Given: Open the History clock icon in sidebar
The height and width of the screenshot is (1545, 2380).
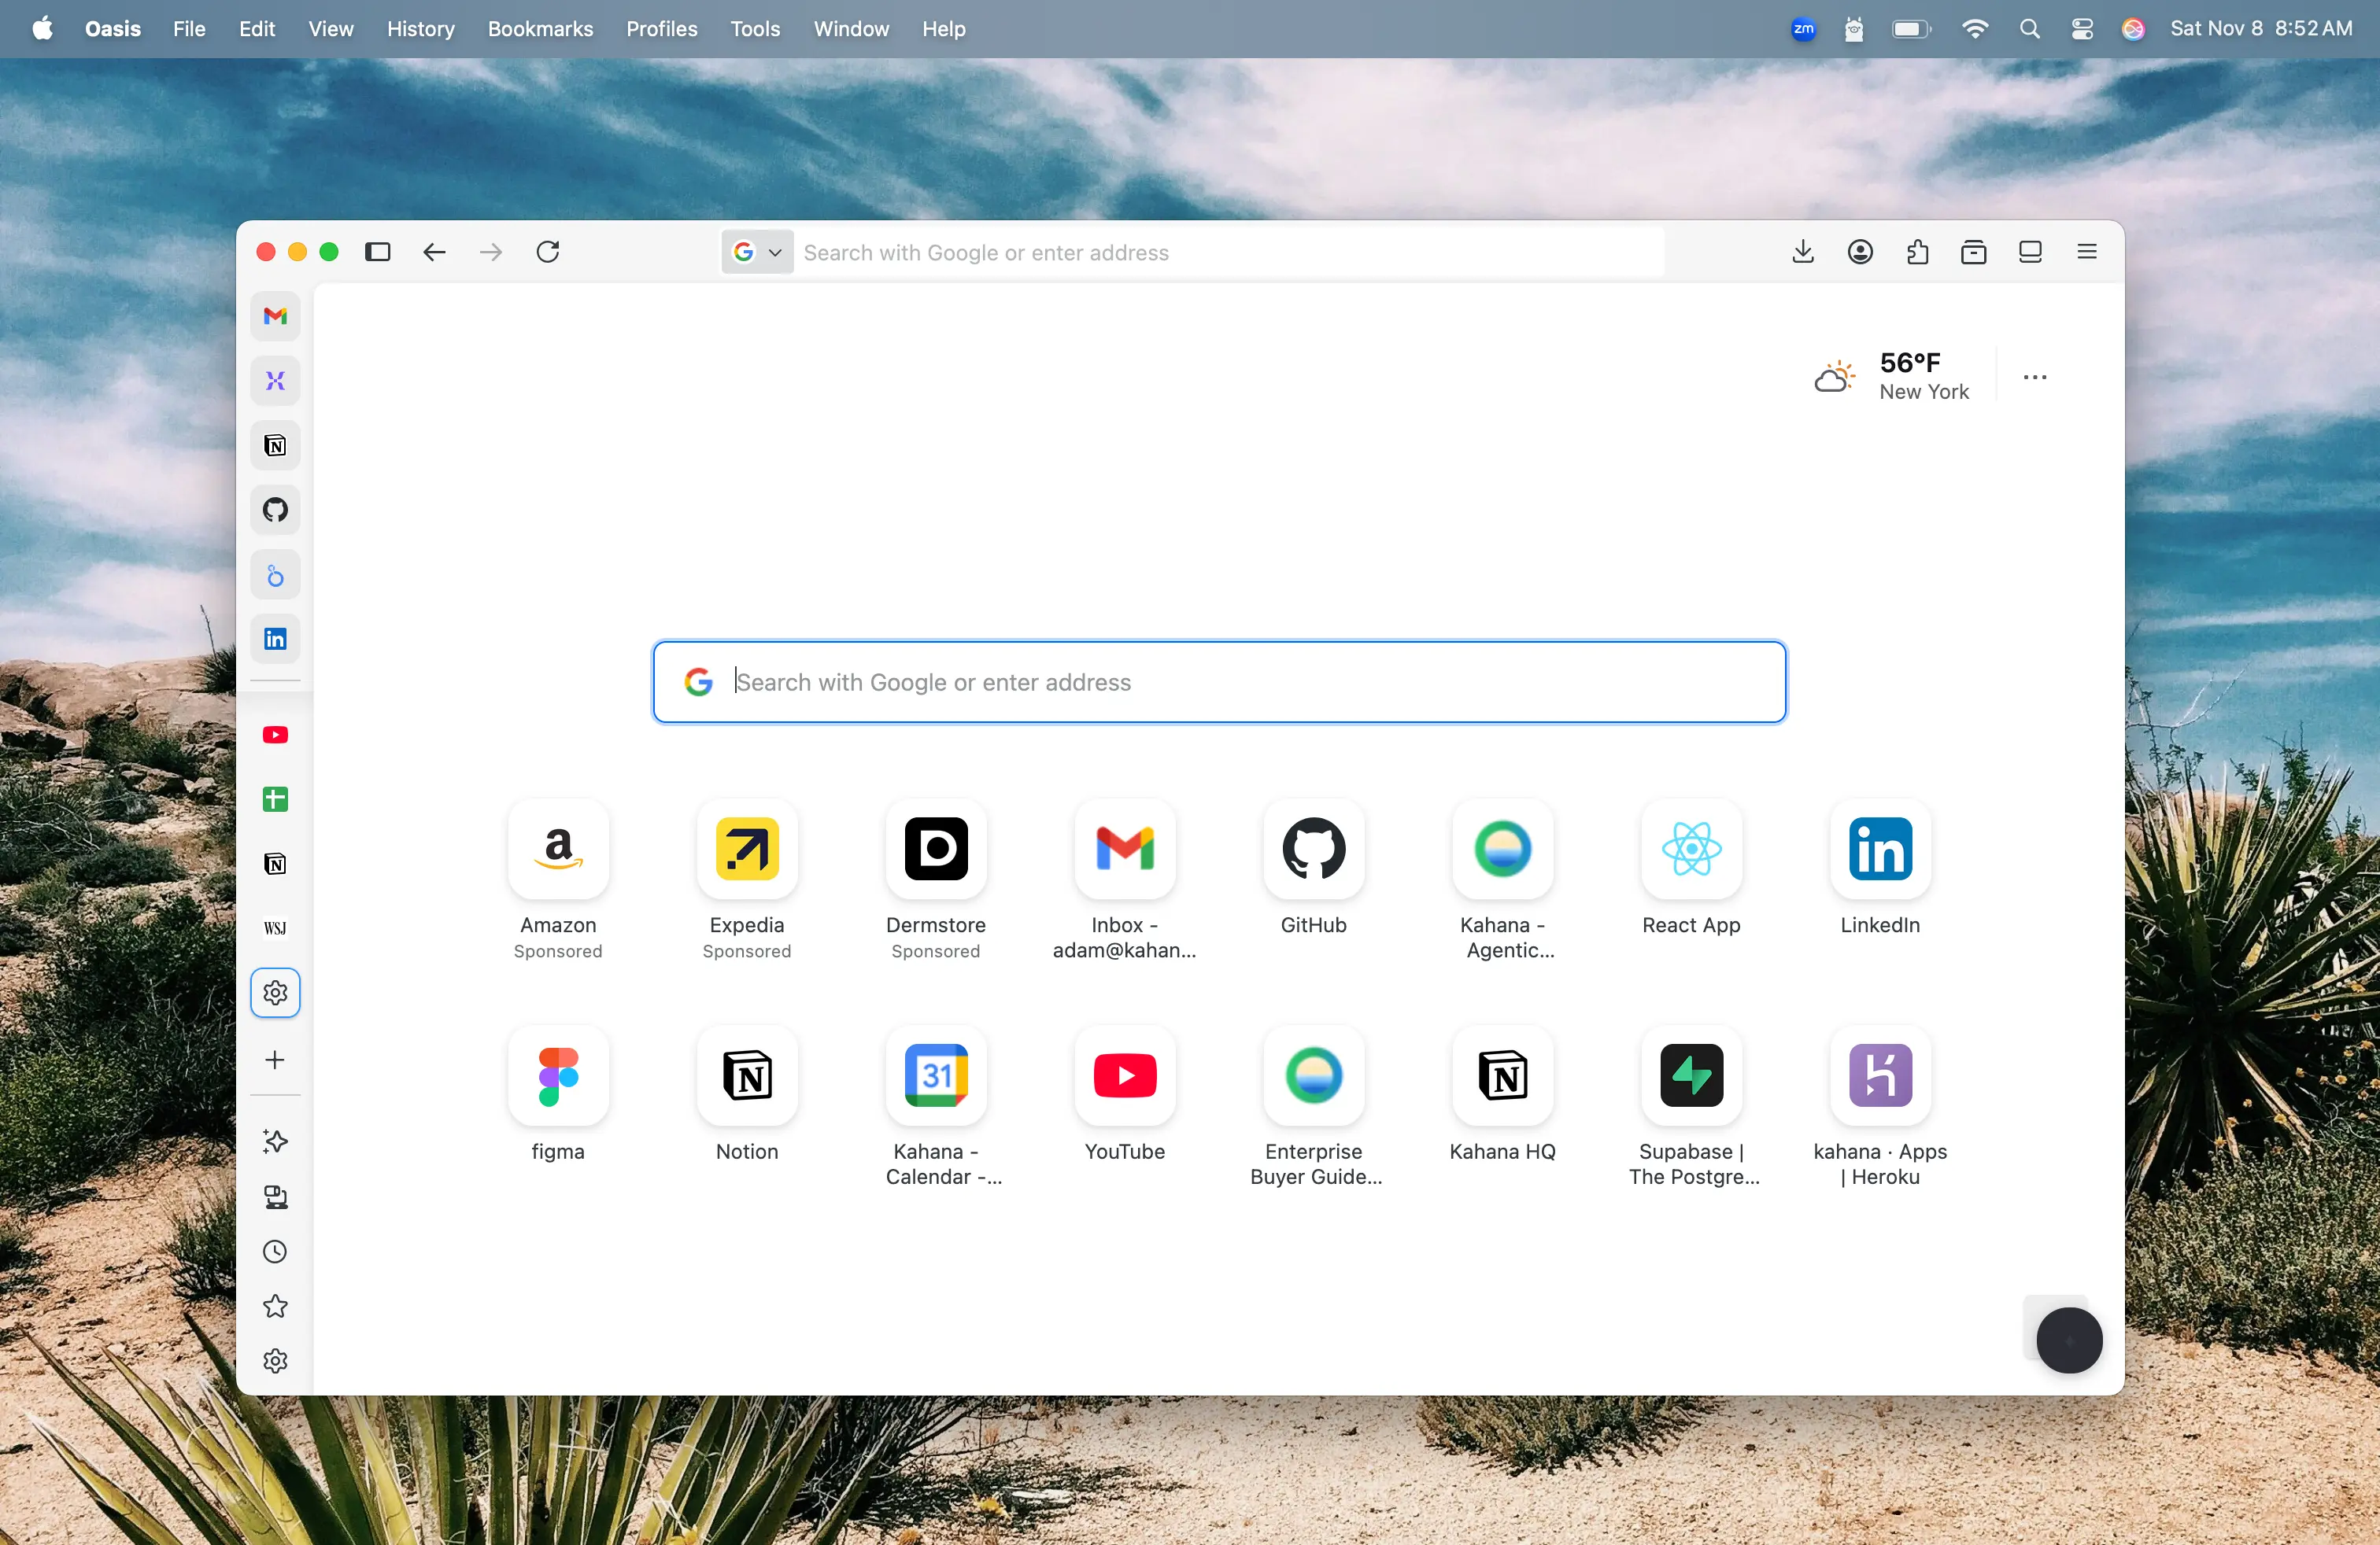Looking at the screenshot, I should coord(274,1252).
